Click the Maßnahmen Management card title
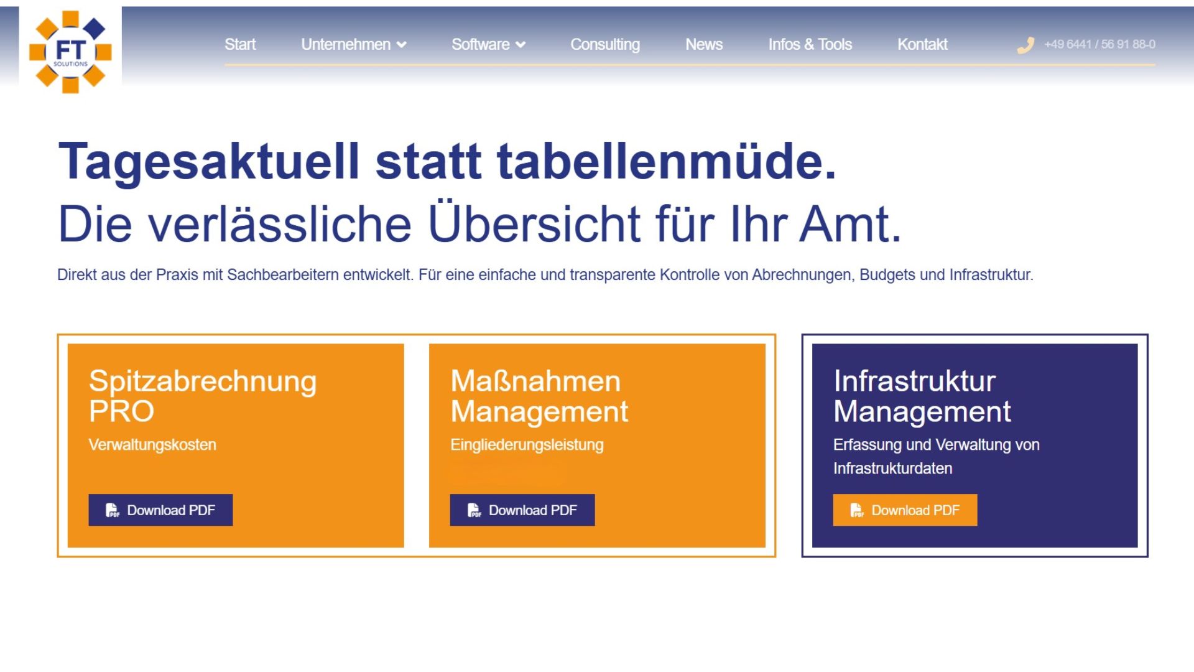The image size is (1194, 672). point(539,396)
